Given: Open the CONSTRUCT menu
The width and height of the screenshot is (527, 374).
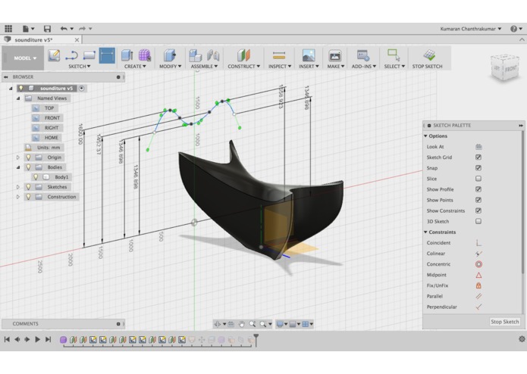Looking at the screenshot, I should pyautogui.click(x=243, y=67).
